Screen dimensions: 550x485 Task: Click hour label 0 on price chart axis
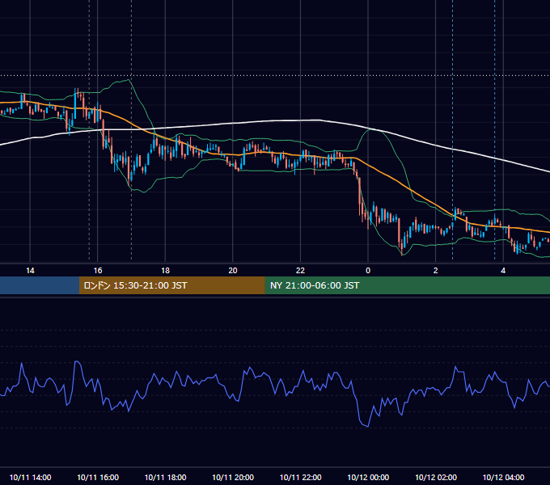point(368,271)
